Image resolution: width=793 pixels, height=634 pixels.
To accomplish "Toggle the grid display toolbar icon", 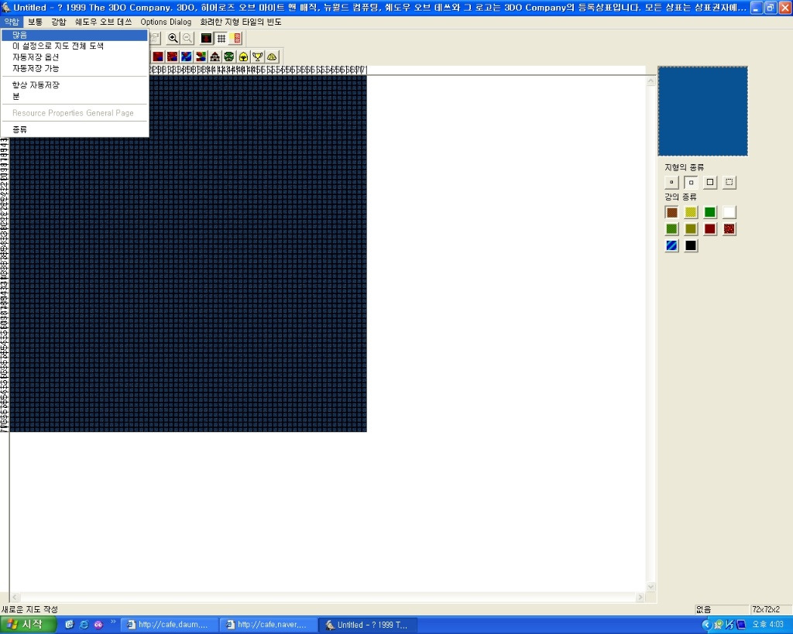I will pos(221,38).
